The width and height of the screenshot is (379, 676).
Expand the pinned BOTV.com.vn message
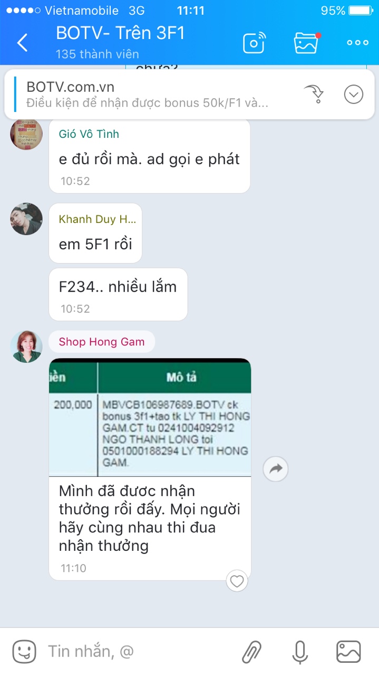click(x=354, y=95)
